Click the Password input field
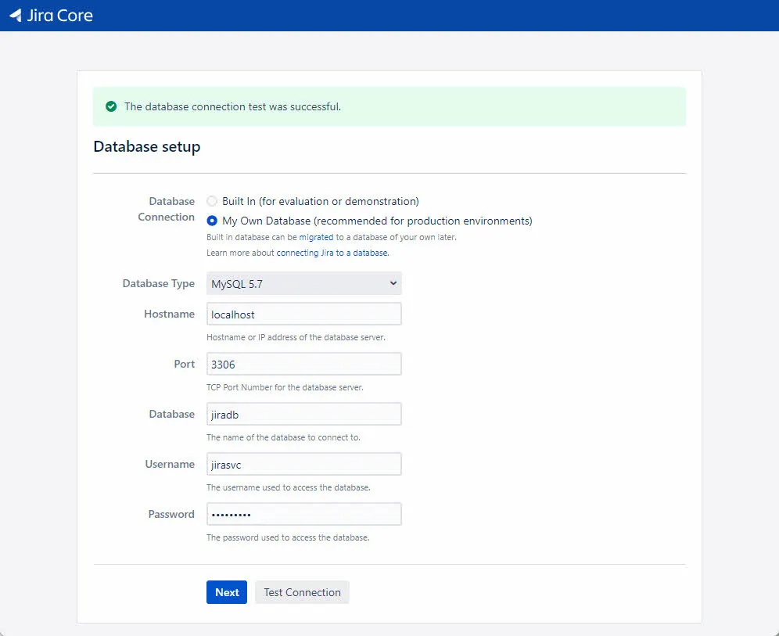779x636 pixels. (303, 514)
